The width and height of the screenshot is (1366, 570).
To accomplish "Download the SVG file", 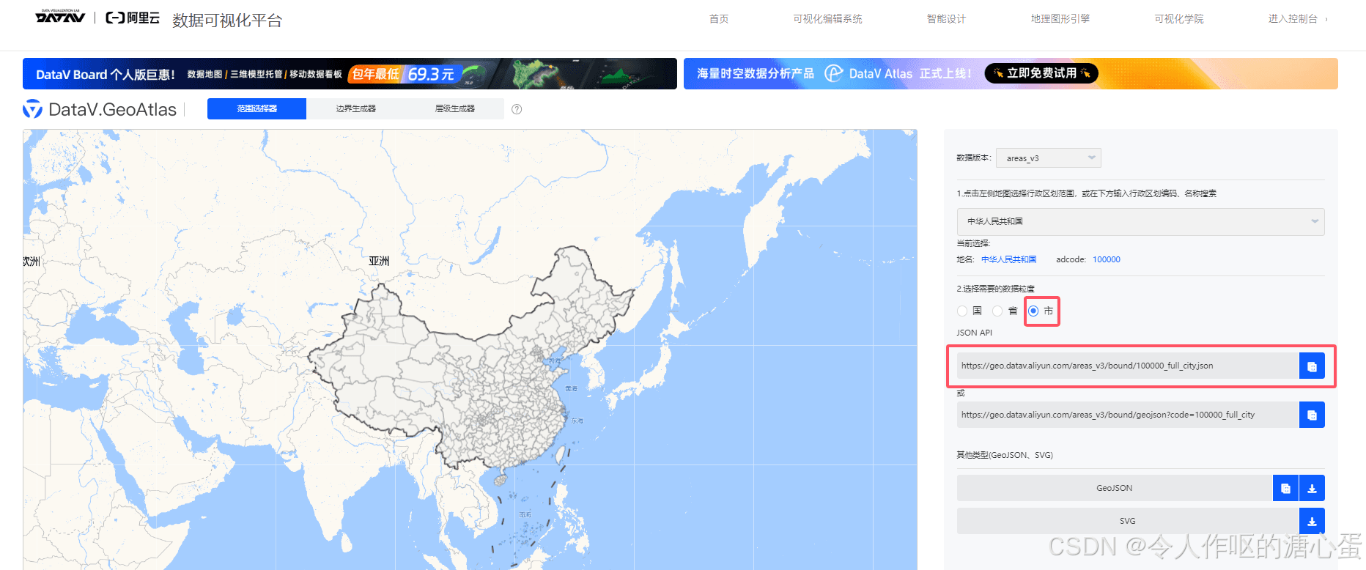I will [1312, 521].
